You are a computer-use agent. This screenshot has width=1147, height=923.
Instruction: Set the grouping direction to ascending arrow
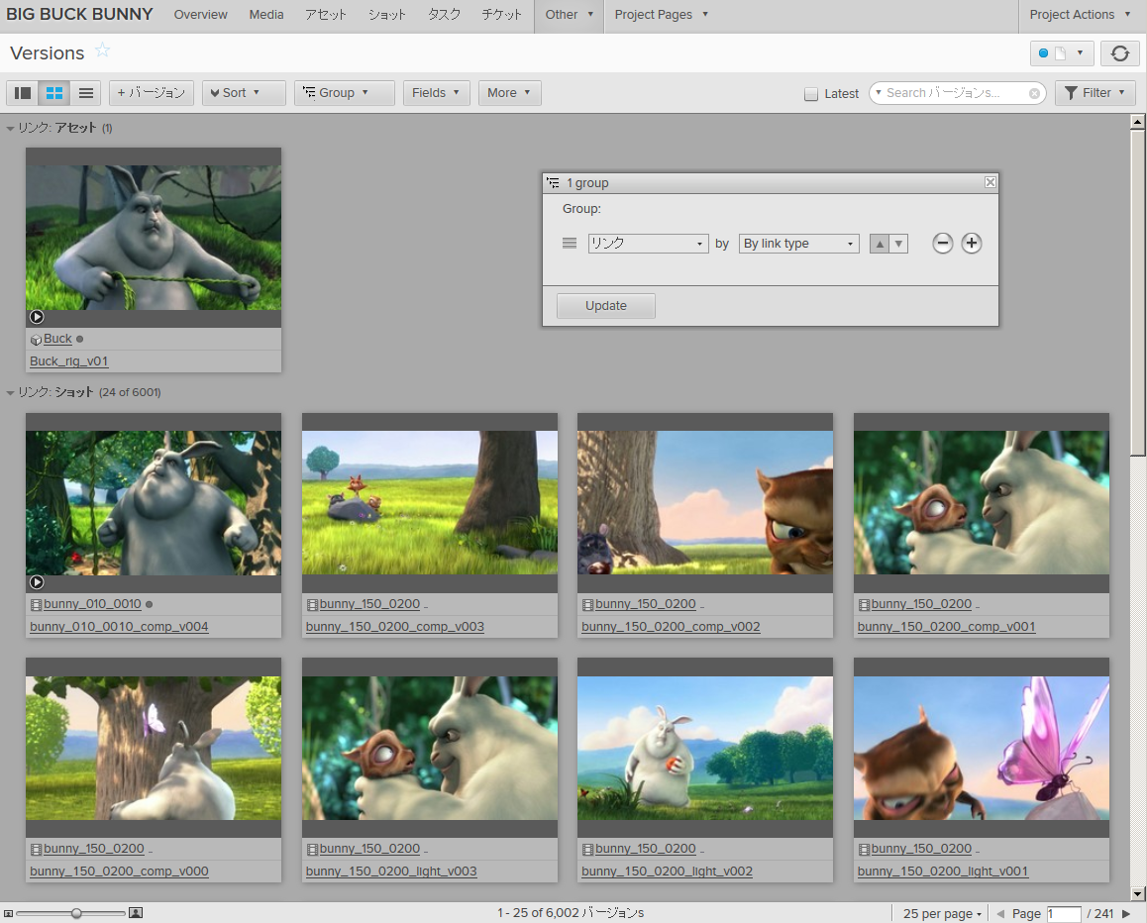pos(880,244)
